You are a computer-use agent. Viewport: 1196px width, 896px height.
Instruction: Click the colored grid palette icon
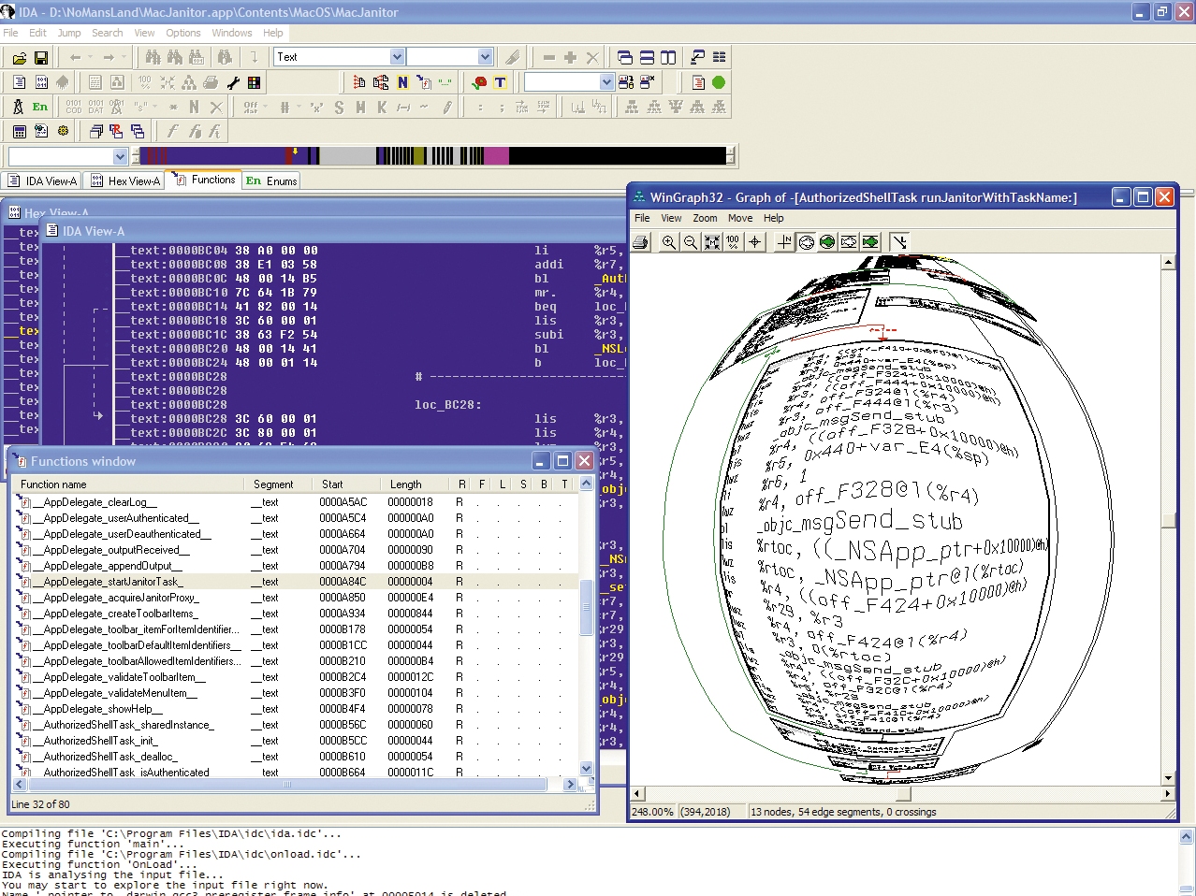coord(254,82)
